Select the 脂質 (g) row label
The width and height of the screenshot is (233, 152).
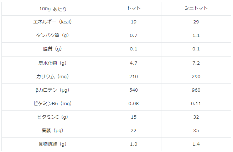pos(54,49)
